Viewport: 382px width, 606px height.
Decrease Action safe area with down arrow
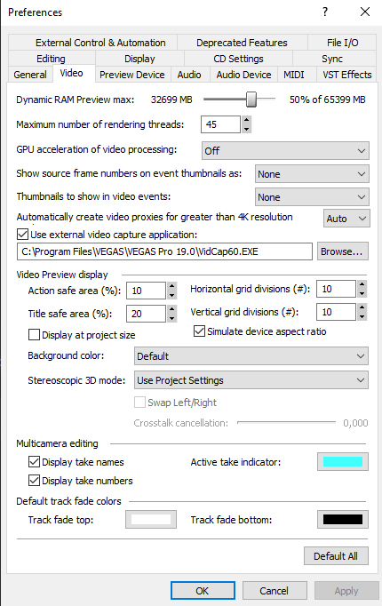click(172, 295)
